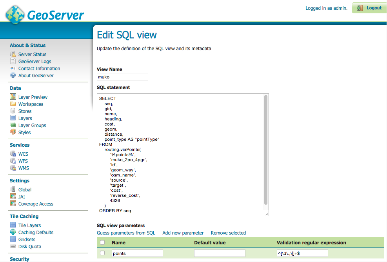Click the WMS service icon
387x262 pixels.
coord(13,168)
